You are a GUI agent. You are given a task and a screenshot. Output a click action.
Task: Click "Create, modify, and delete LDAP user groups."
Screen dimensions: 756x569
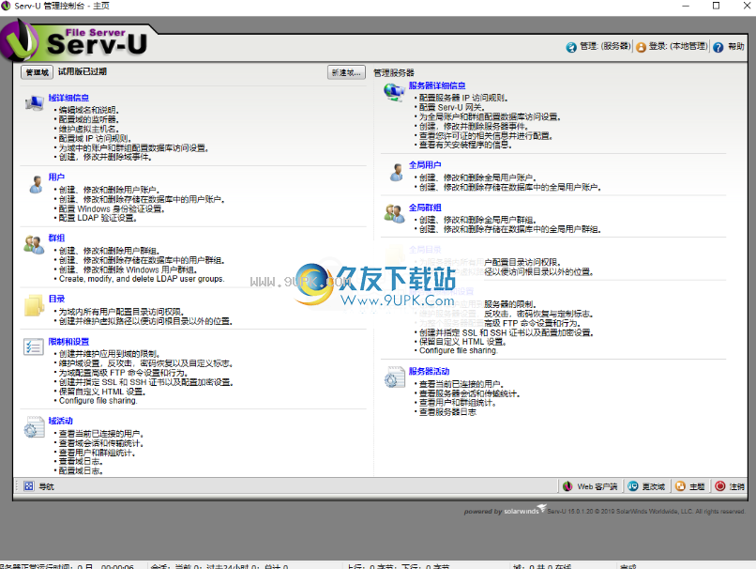(x=142, y=279)
